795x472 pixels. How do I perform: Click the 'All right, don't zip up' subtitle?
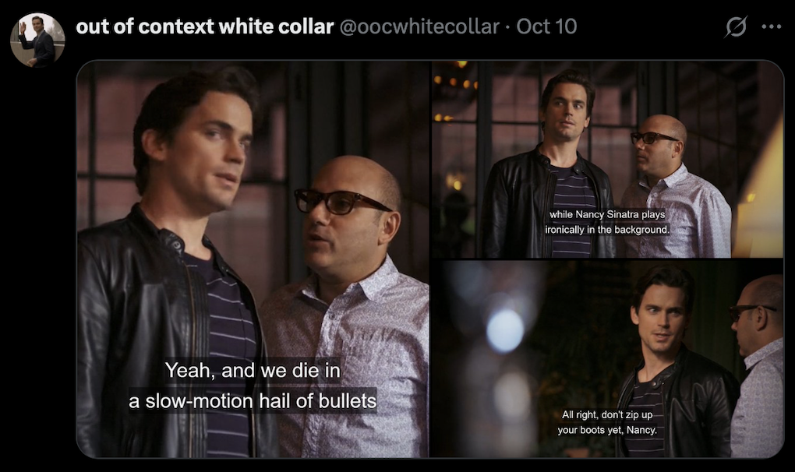point(607,415)
